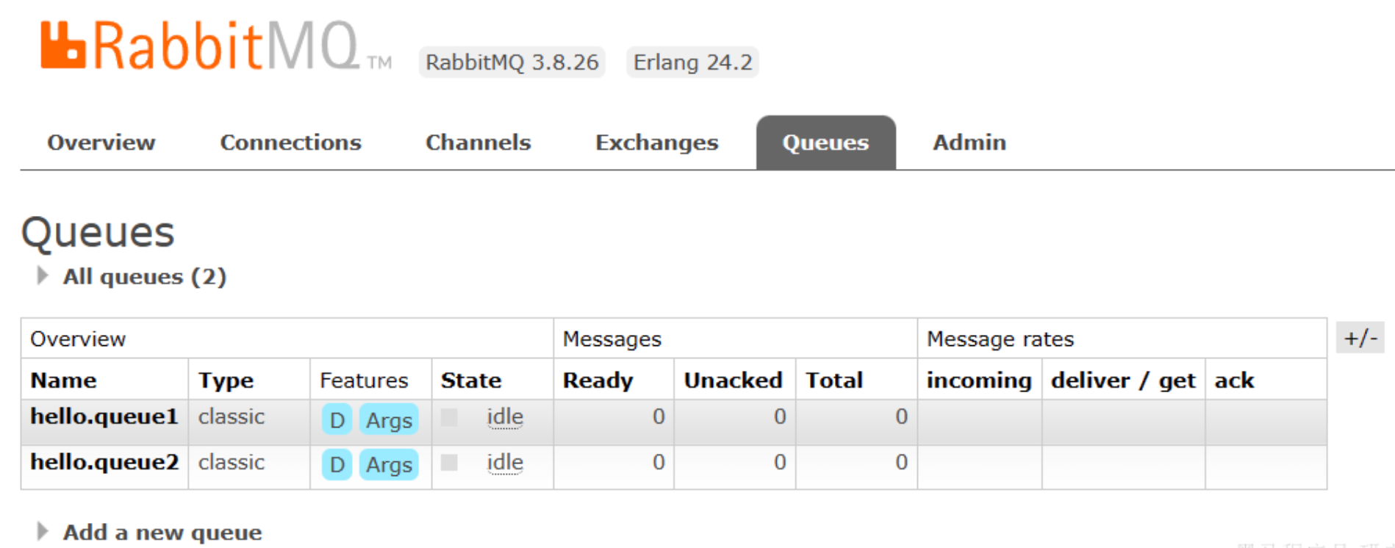
Task: Open the hello.queue2 queue details
Action: point(104,462)
